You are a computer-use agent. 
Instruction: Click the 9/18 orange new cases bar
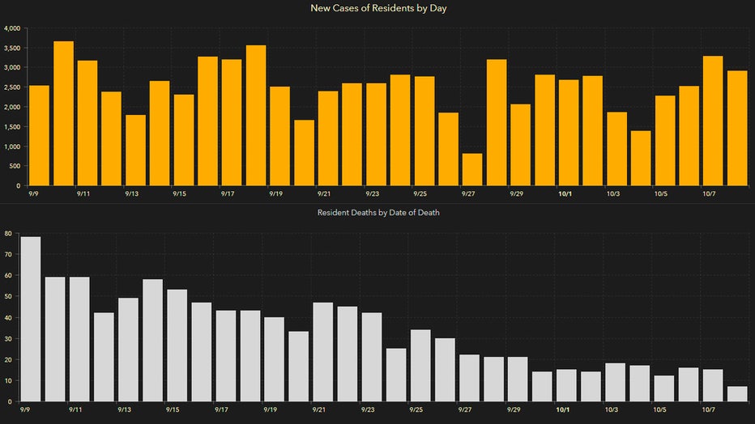pyautogui.click(x=256, y=115)
